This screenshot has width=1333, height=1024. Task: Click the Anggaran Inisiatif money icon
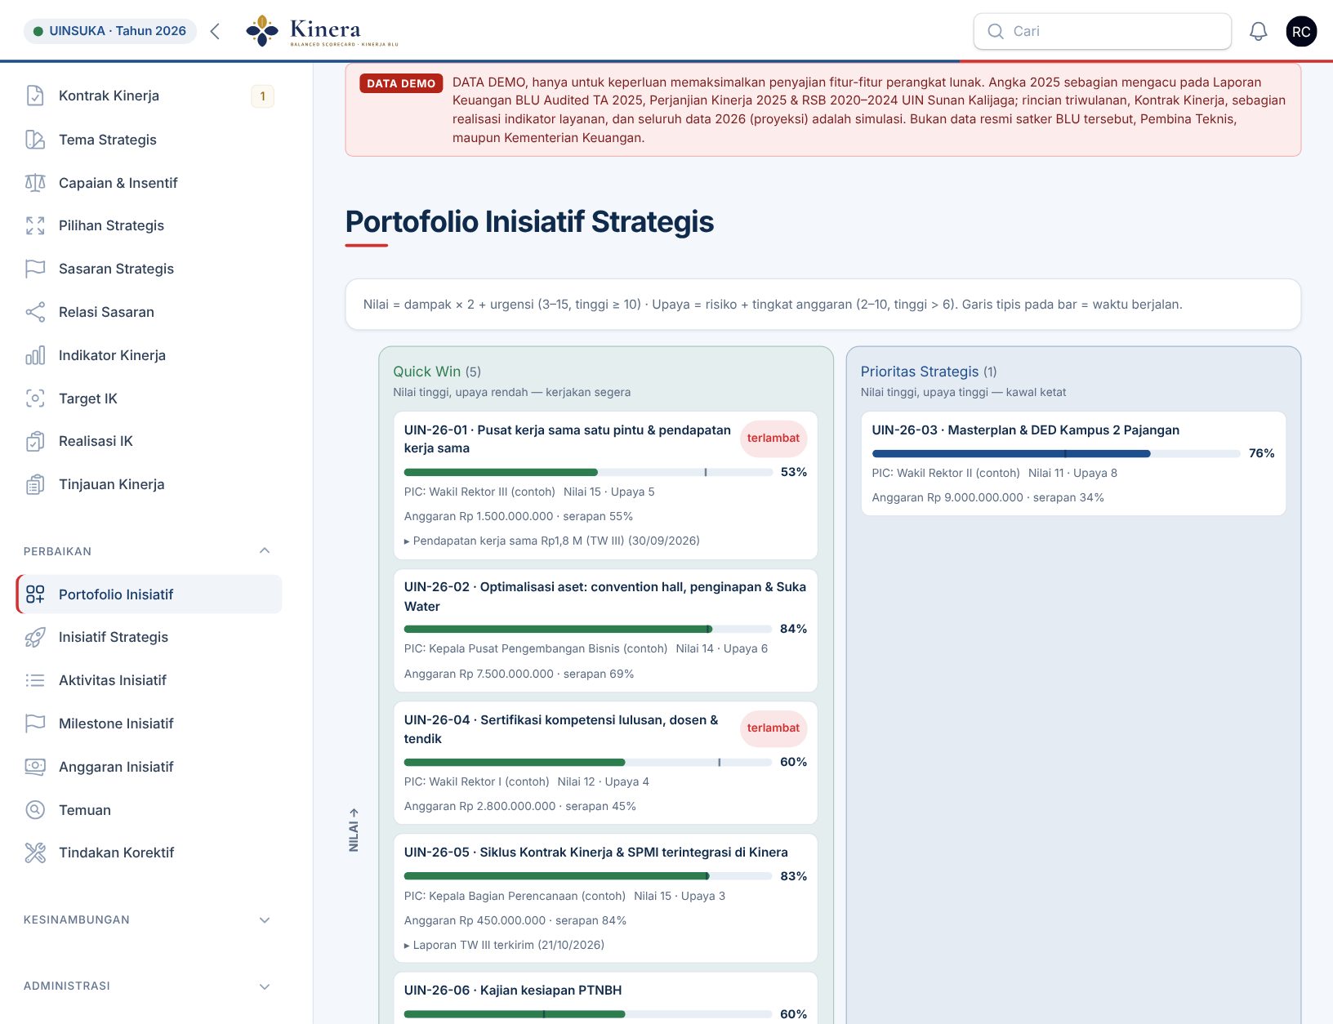[35, 767]
